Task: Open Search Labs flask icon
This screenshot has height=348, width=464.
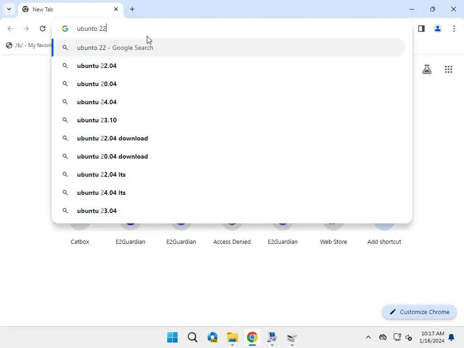Action: [x=427, y=69]
